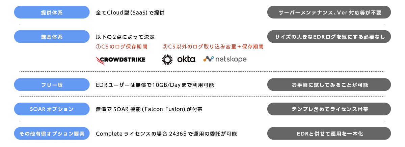
Task: Click red text ①CSのログ保存期間
Action: (x=122, y=47)
